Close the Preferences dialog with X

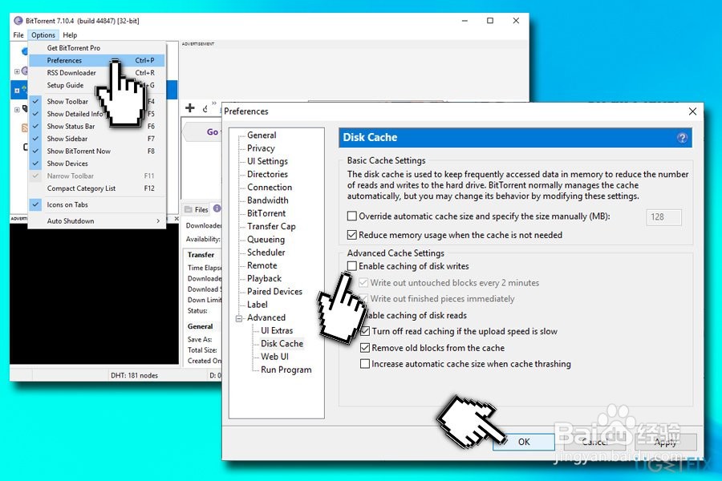tap(692, 111)
